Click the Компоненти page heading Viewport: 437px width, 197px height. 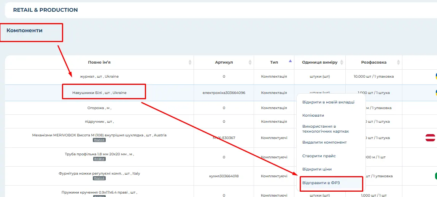click(x=24, y=31)
